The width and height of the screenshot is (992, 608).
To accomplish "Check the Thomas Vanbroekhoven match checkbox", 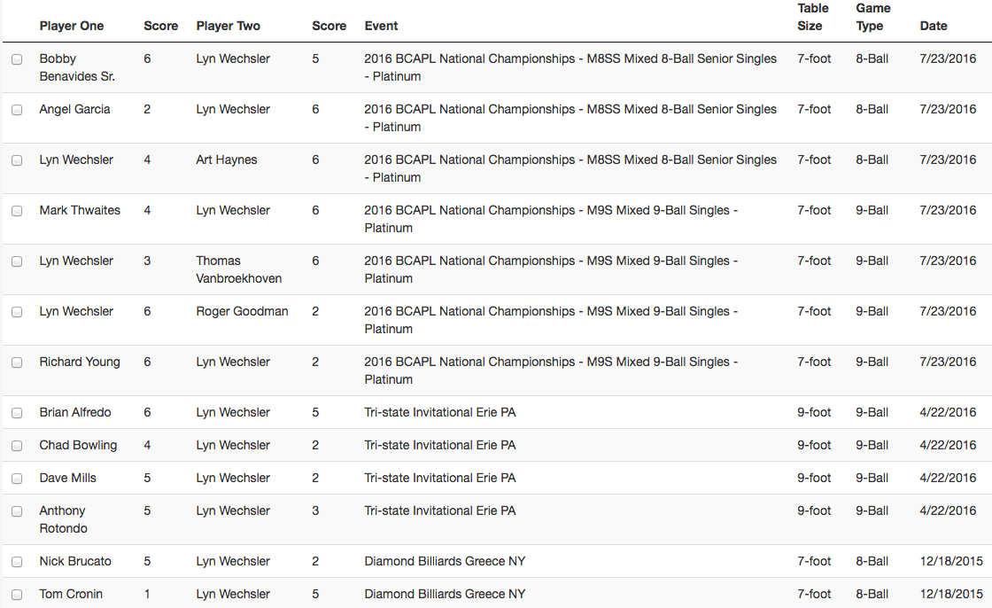I will coord(17,261).
